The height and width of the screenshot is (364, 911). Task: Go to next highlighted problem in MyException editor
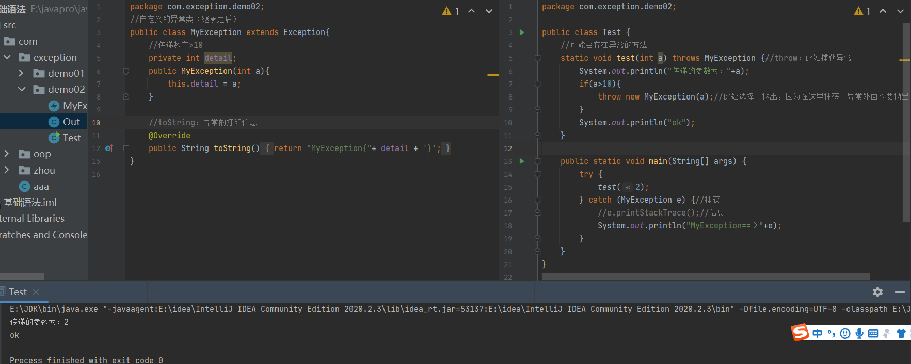(x=489, y=11)
